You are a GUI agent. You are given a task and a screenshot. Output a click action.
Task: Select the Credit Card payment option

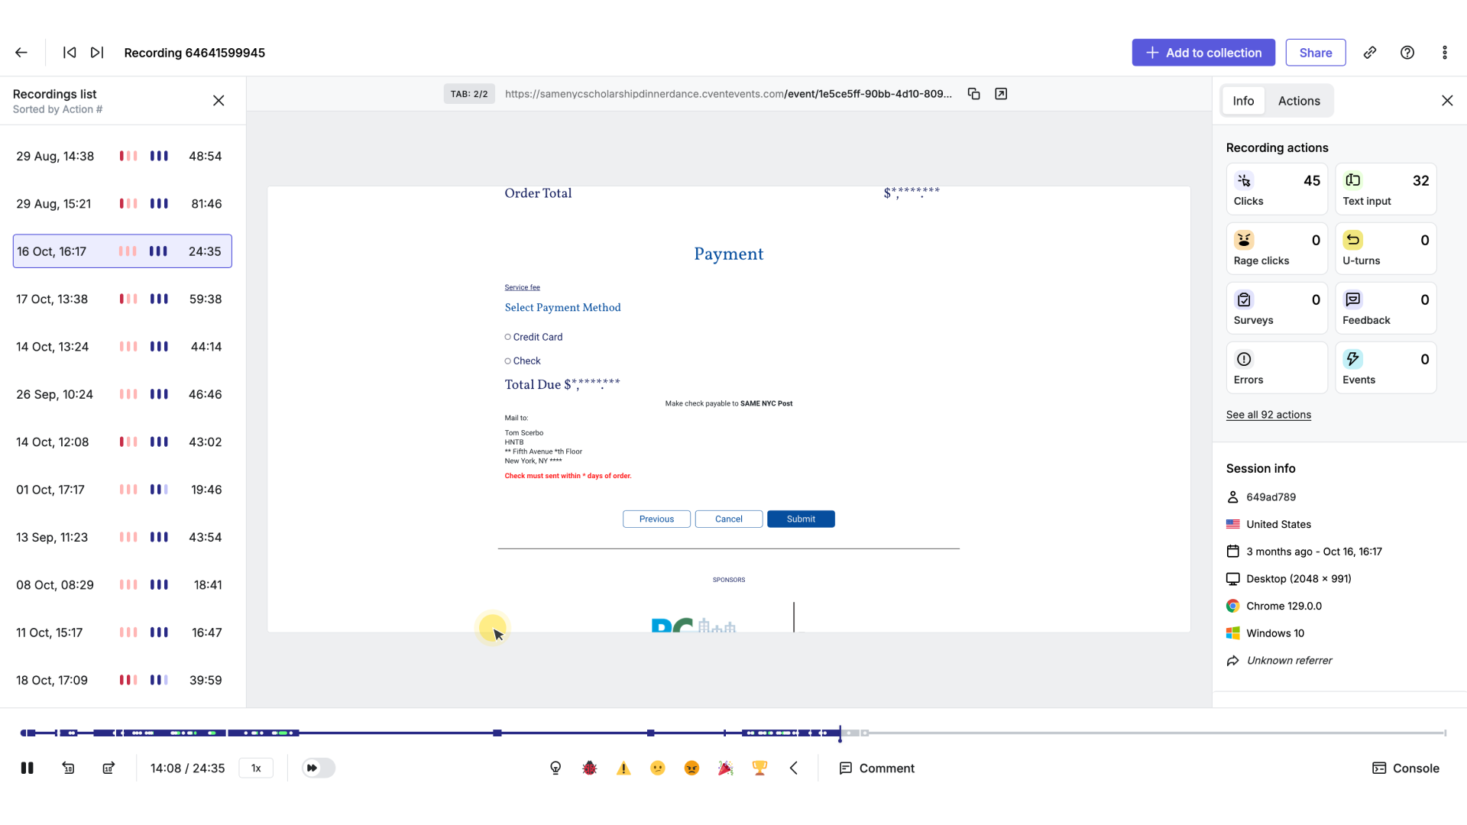click(x=507, y=337)
